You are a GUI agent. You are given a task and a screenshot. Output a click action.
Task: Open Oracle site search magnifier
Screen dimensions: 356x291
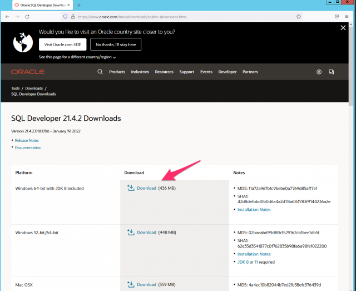click(x=100, y=72)
